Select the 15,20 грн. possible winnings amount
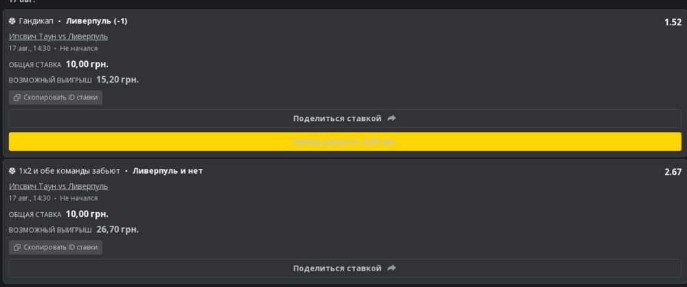Image resolution: width=687 pixels, height=287 pixels. click(117, 80)
